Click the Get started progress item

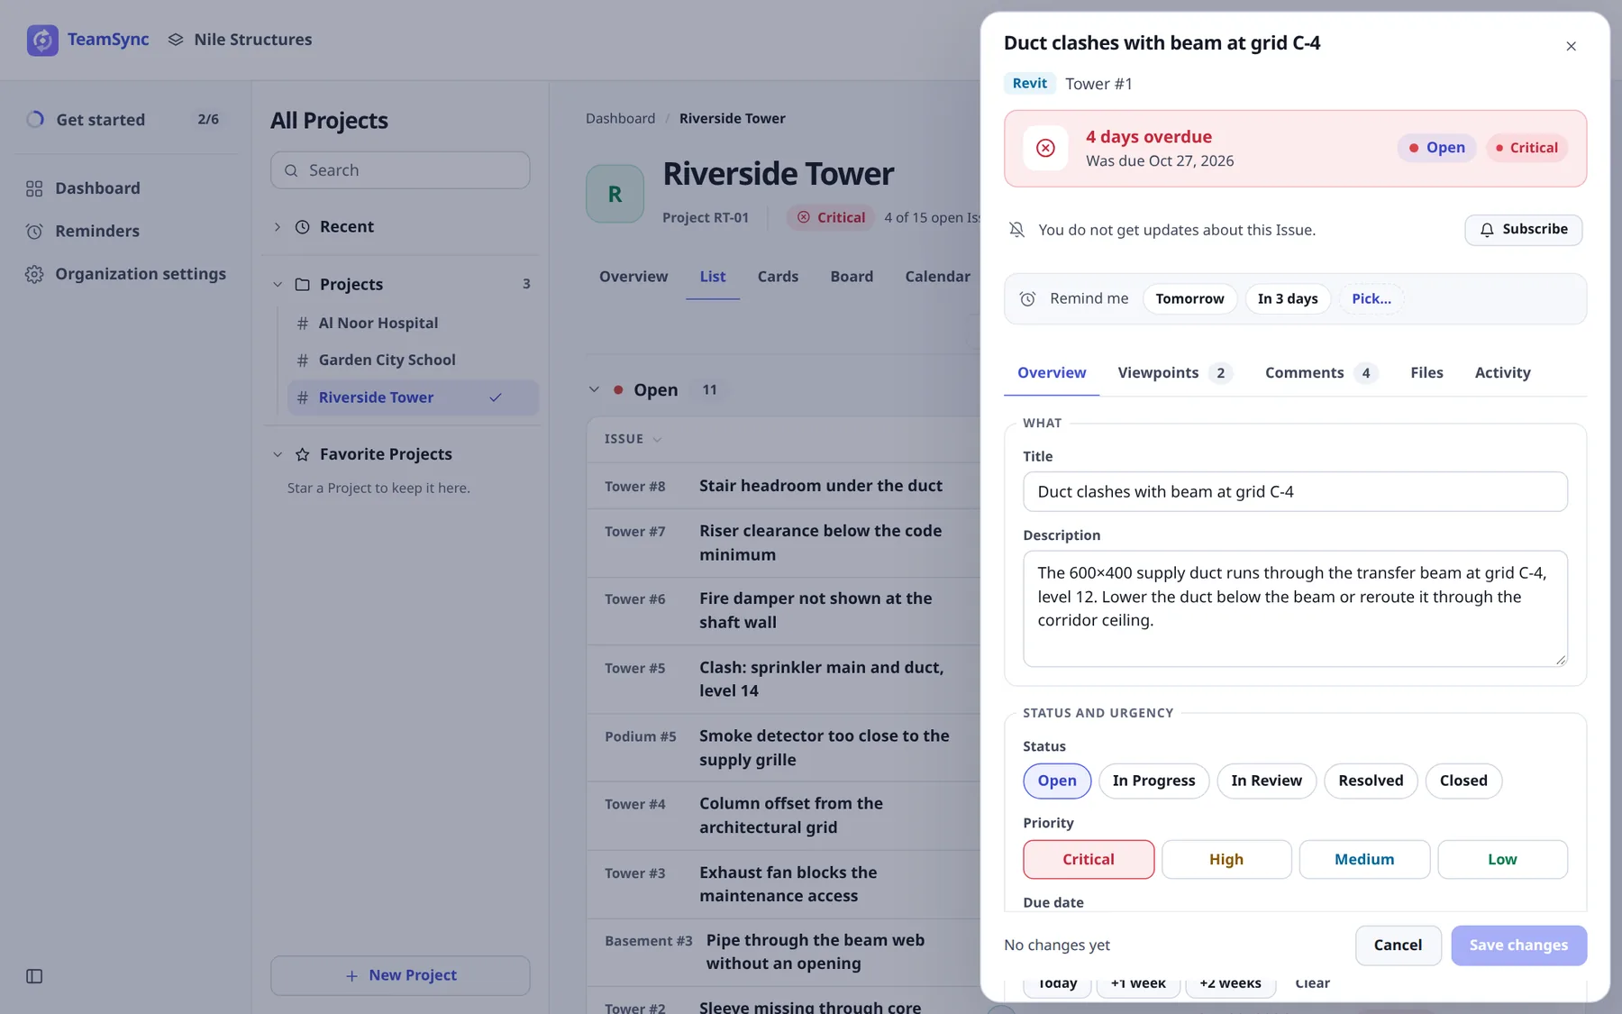pyautogui.click(x=126, y=119)
